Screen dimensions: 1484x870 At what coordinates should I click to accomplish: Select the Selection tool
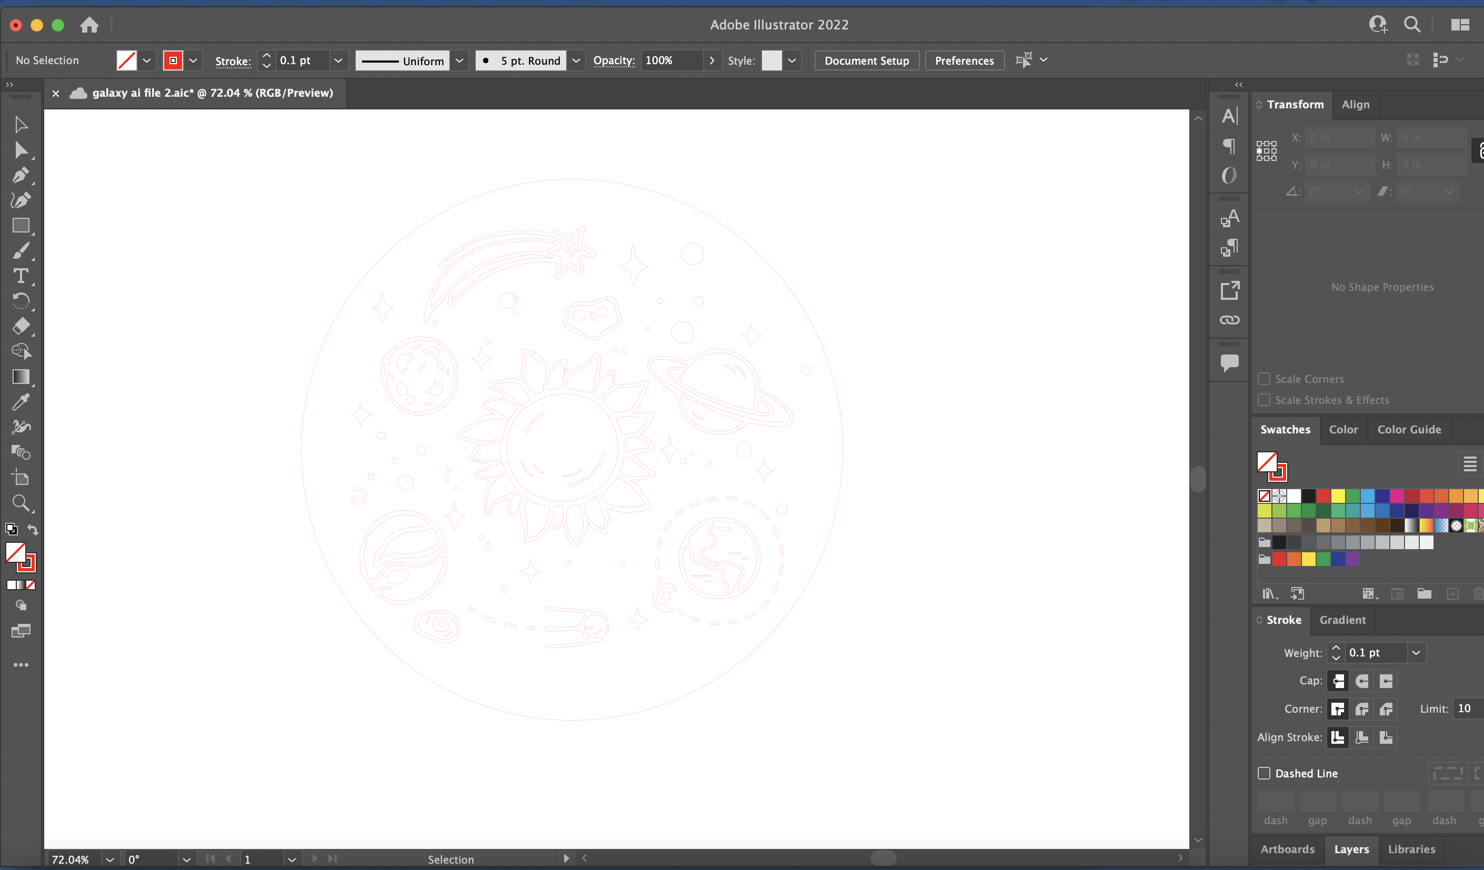pos(19,124)
